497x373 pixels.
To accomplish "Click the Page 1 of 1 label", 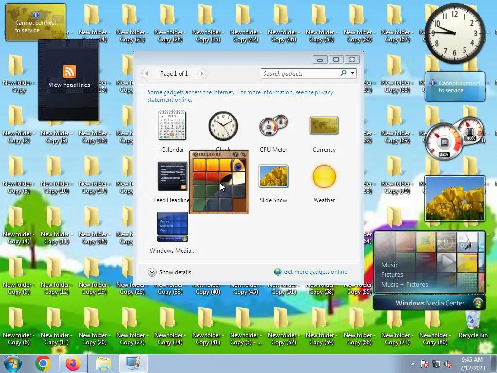I will (174, 74).
